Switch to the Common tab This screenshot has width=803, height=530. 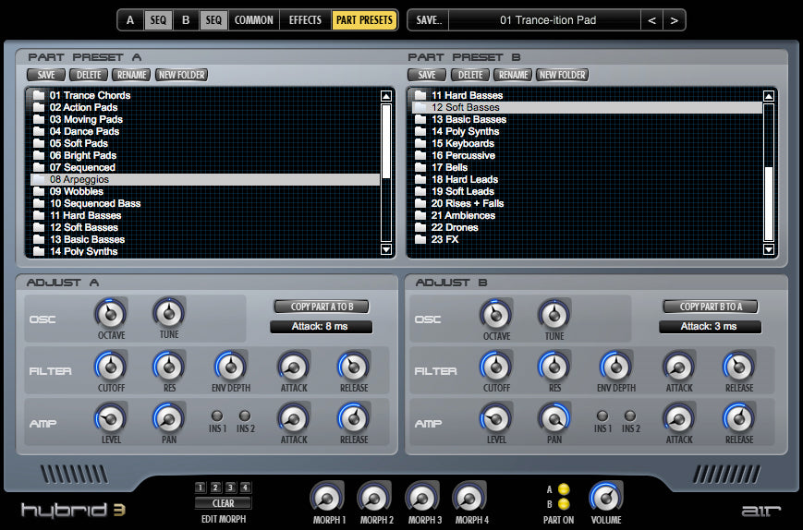[253, 19]
